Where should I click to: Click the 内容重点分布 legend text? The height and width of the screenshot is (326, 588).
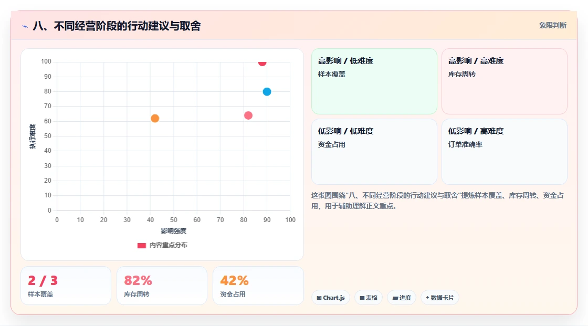pos(169,245)
